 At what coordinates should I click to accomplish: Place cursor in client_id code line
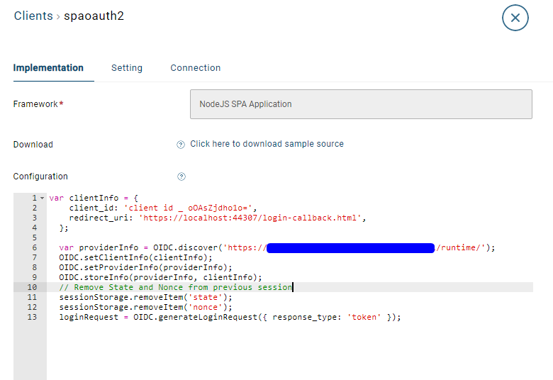[x=163, y=208]
